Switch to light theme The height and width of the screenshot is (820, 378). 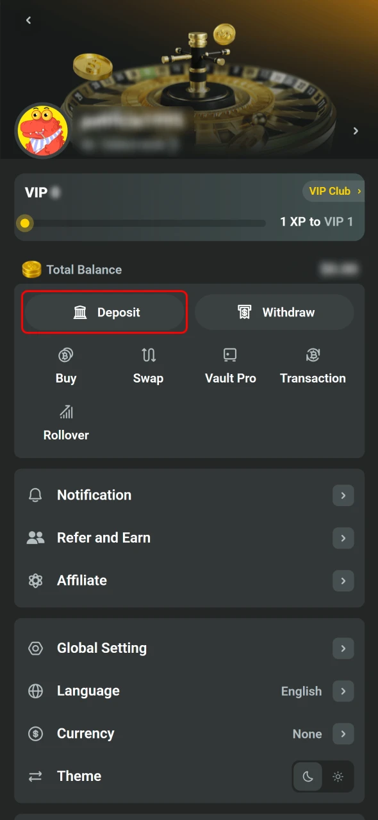pyautogui.click(x=338, y=776)
